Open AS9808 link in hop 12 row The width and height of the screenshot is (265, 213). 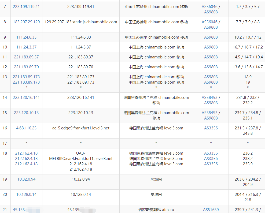[x=211, y=67]
